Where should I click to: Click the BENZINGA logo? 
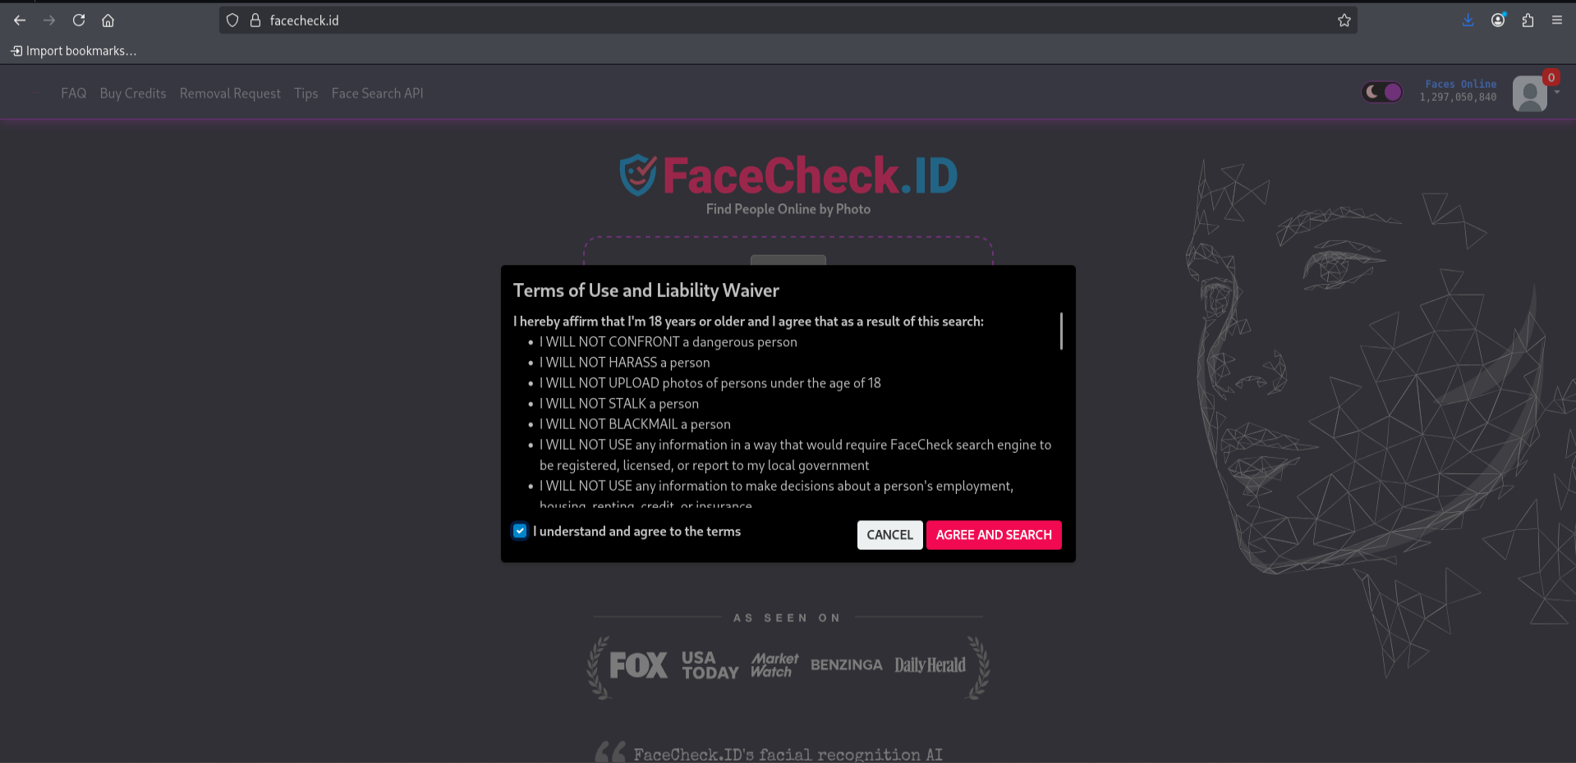coord(846,665)
